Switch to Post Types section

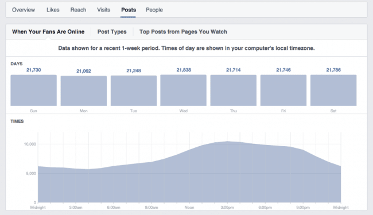pyautogui.click(x=112, y=32)
